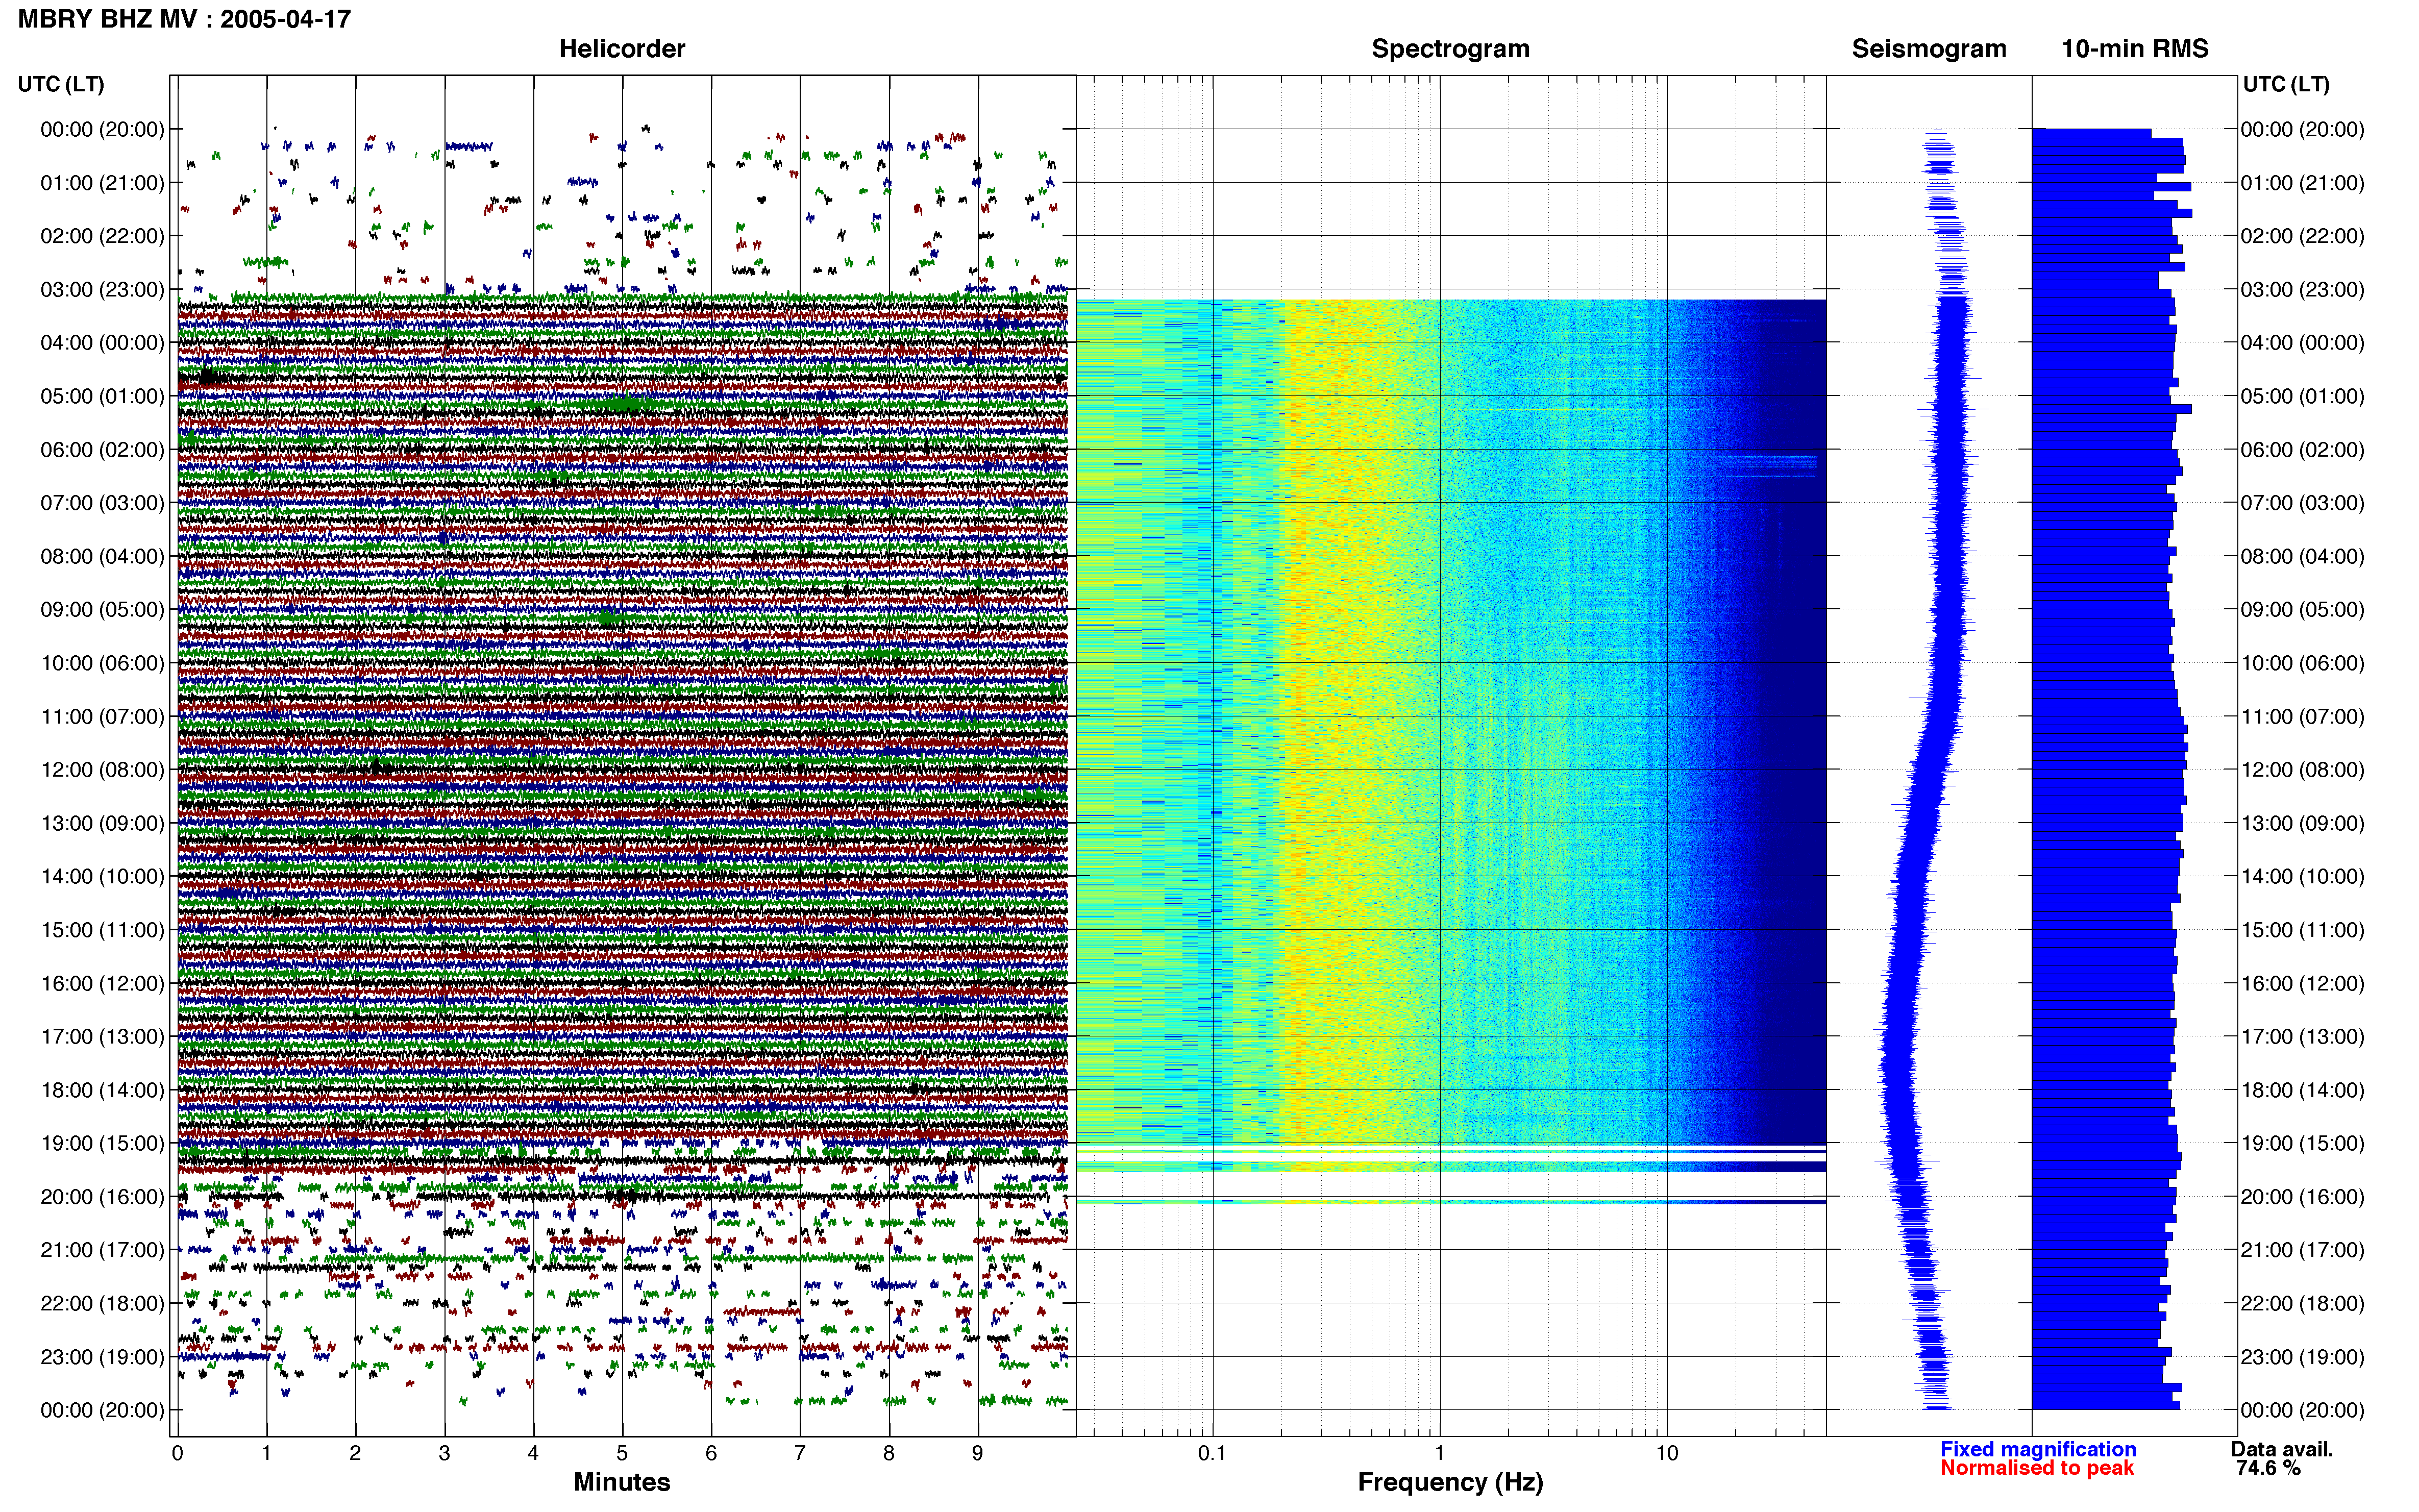Click the left '19:00 (15:00)' time label
2419x1512 pixels.
click(102, 1144)
